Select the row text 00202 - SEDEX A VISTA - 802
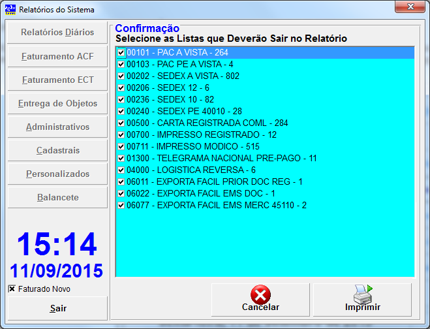Screen dimensions: 430x329 point(183,76)
